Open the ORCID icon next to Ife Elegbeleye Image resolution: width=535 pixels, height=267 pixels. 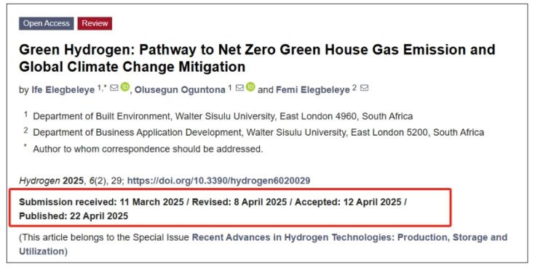tap(125, 87)
